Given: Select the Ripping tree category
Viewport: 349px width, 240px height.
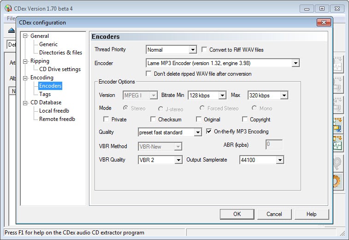Looking at the screenshot, I should (40, 61).
